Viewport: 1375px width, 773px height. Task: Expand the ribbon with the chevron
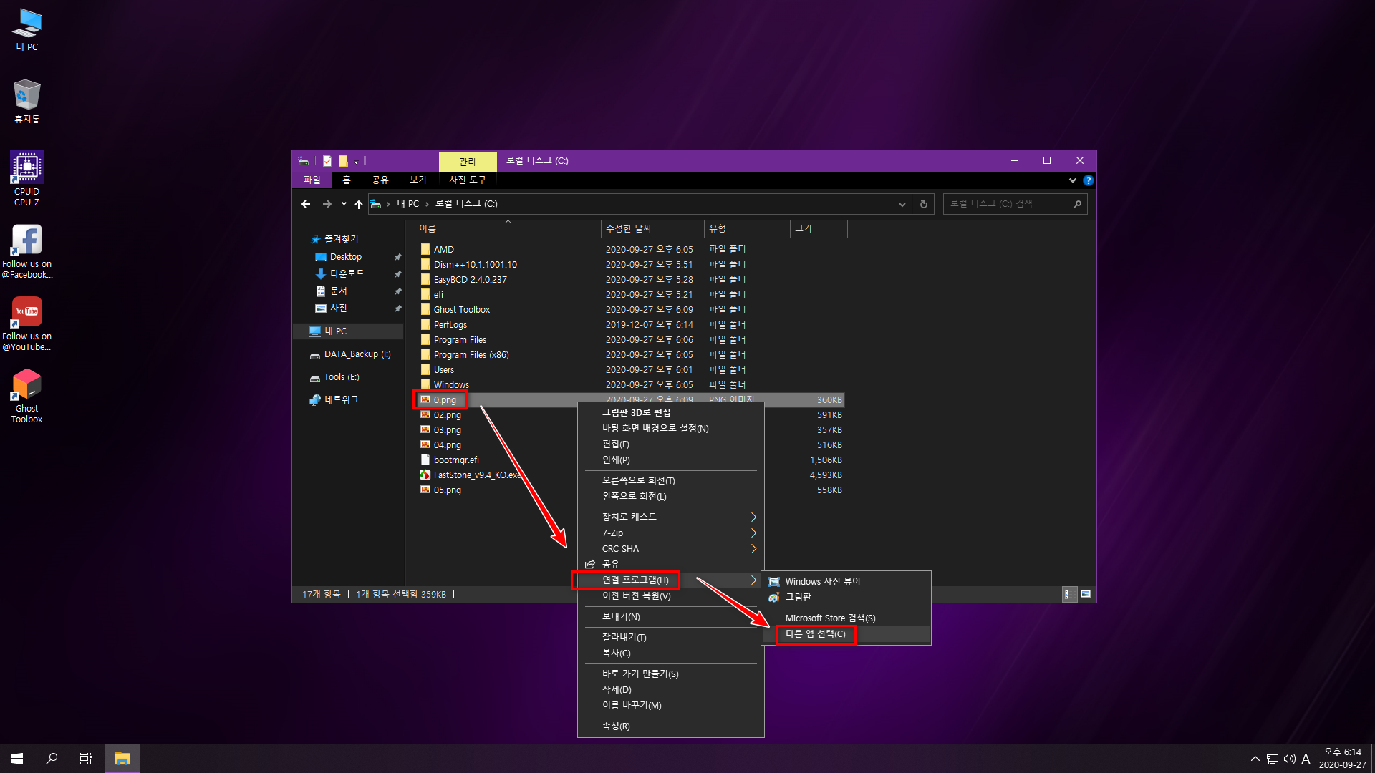tap(1072, 180)
